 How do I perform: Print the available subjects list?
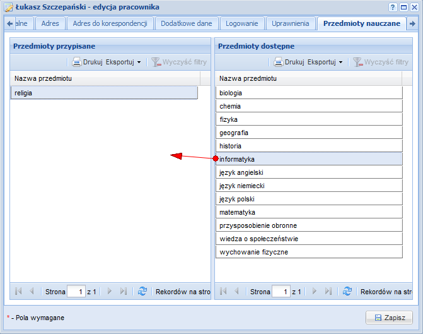coord(289,62)
